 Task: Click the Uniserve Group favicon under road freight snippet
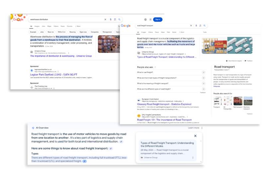[139, 53]
